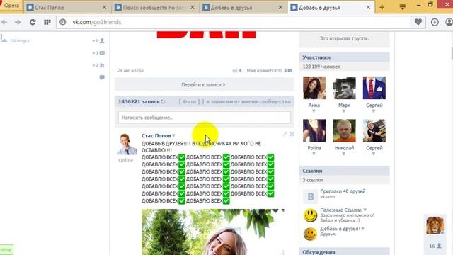Screen dimensions: 453x255
Task: Open the +1 friend requests notification
Action: pyautogui.click(x=98, y=41)
